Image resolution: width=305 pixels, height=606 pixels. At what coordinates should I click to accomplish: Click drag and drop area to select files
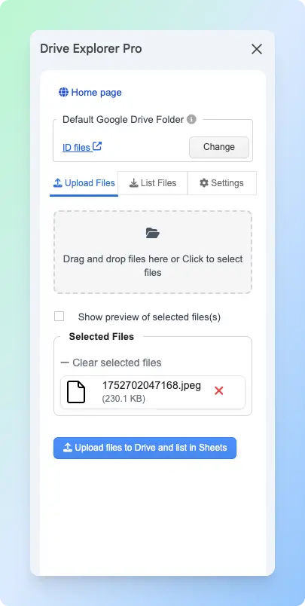(153, 252)
